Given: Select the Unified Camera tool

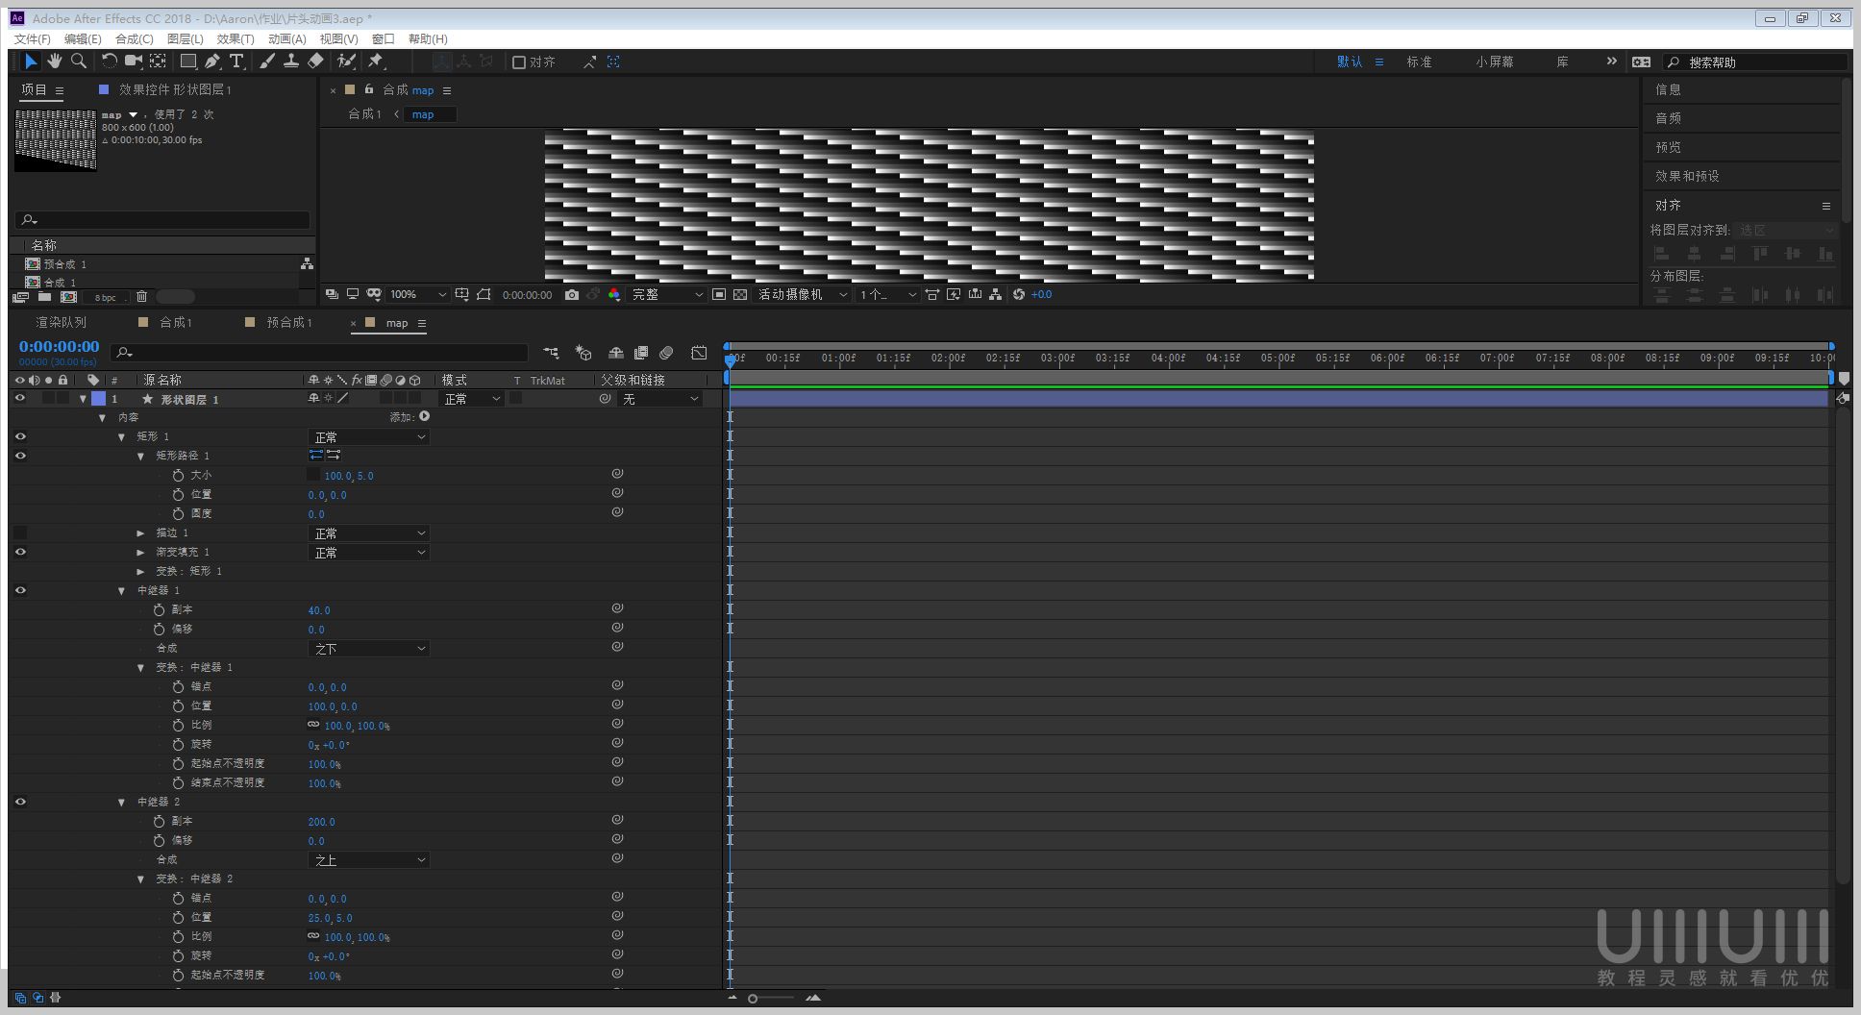Looking at the screenshot, I should [x=134, y=62].
